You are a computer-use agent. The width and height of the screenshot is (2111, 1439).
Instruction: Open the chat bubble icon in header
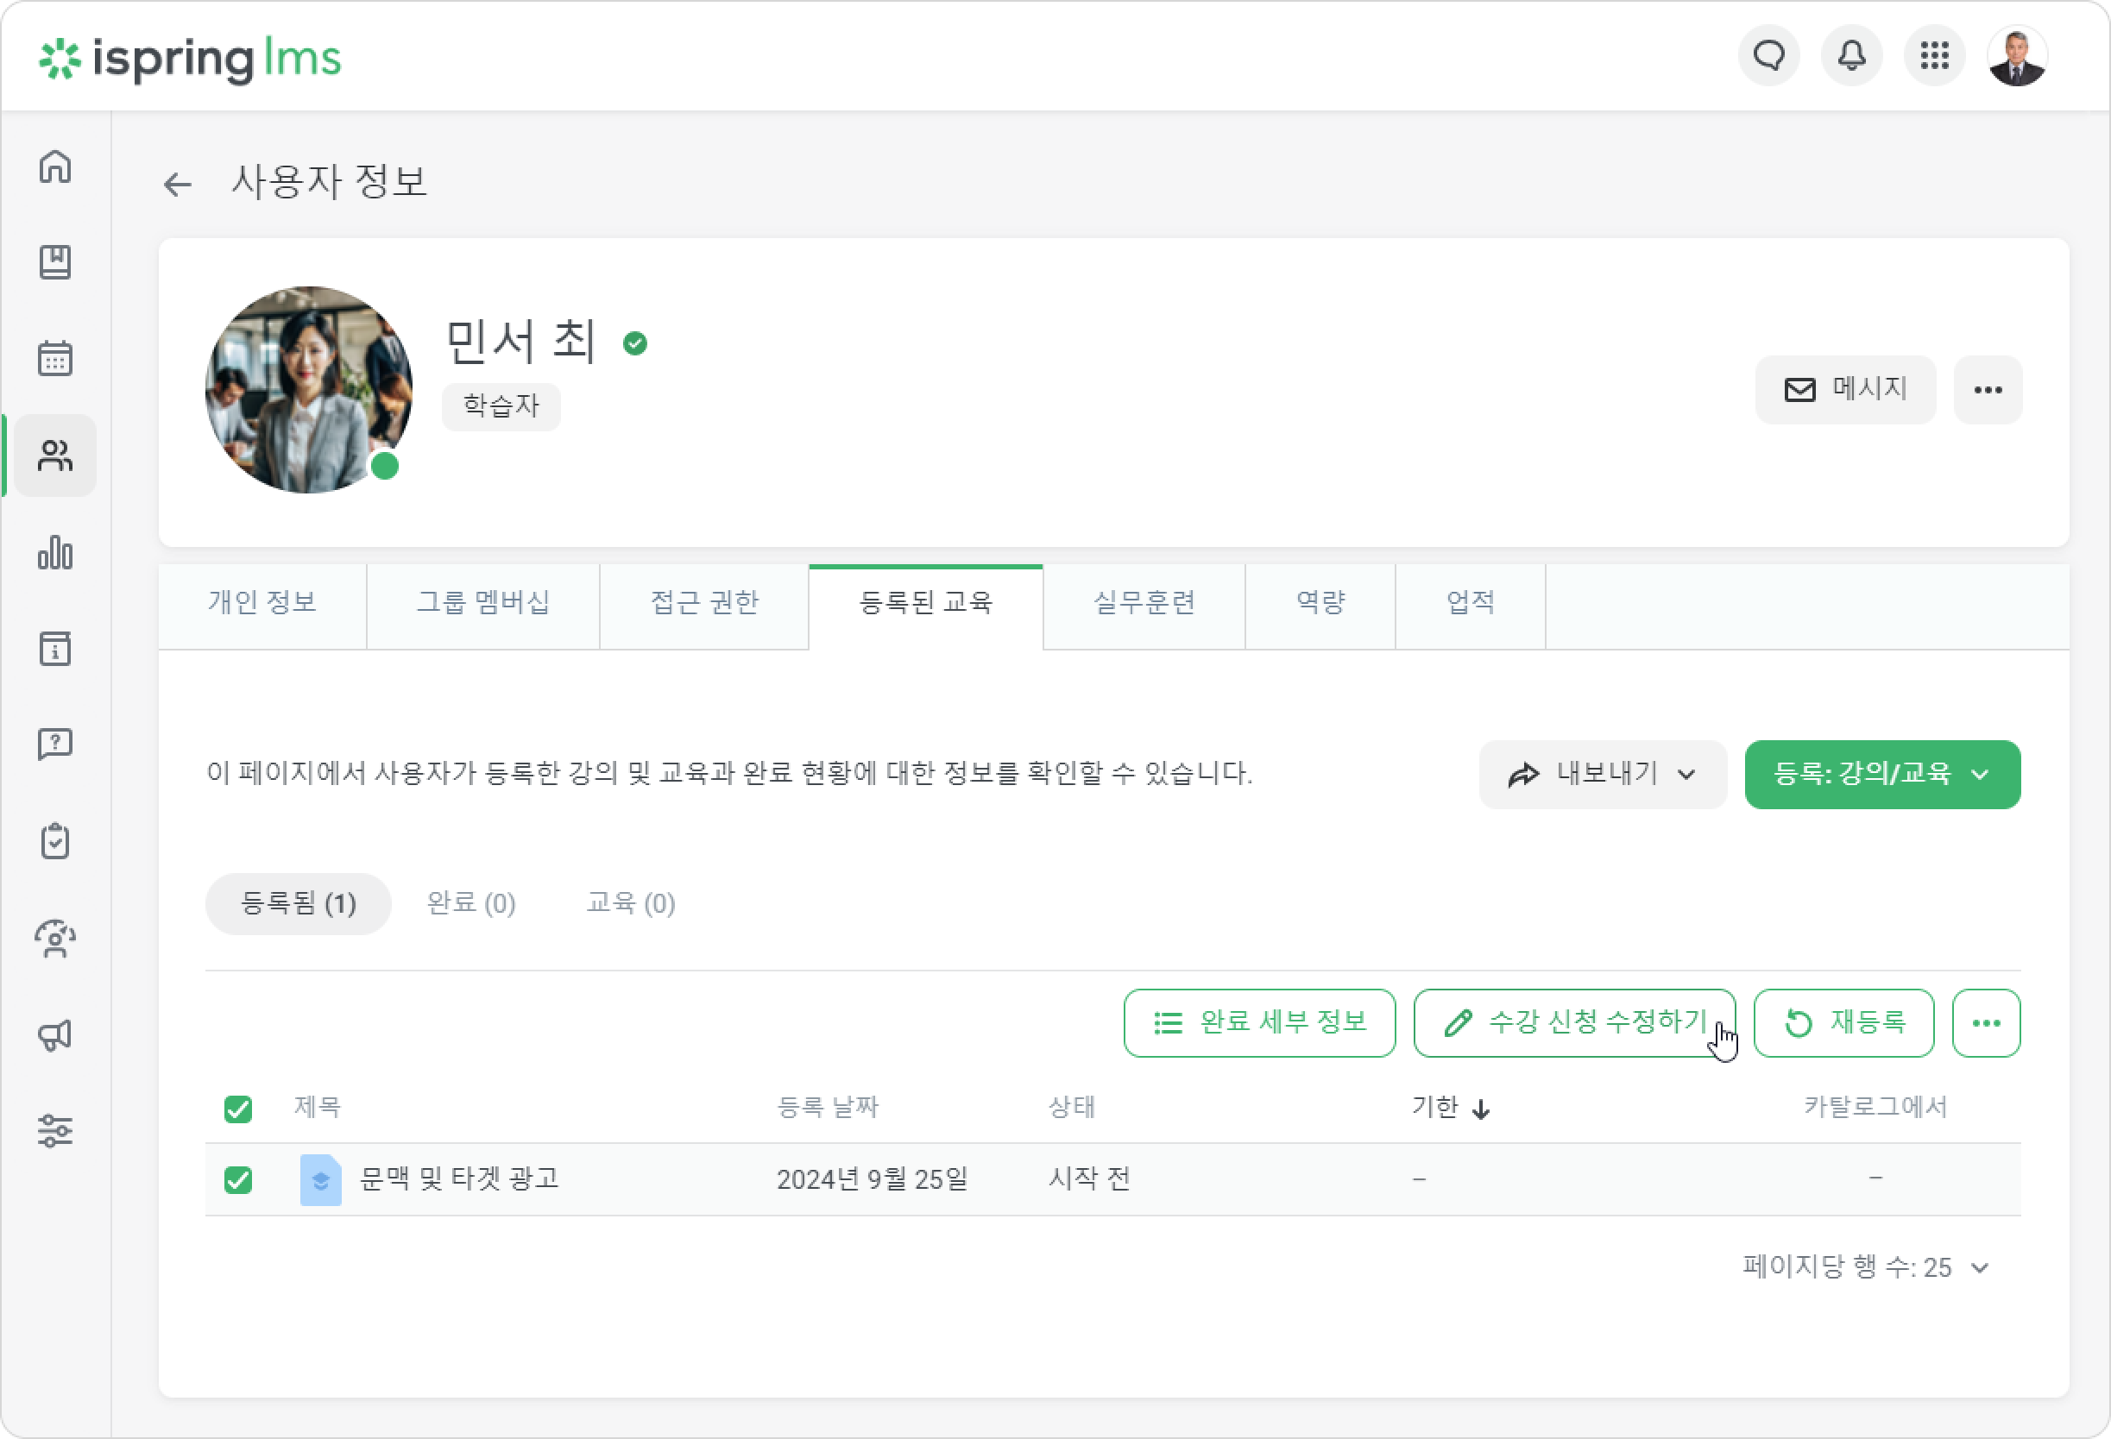click(x=1768, y=56)
